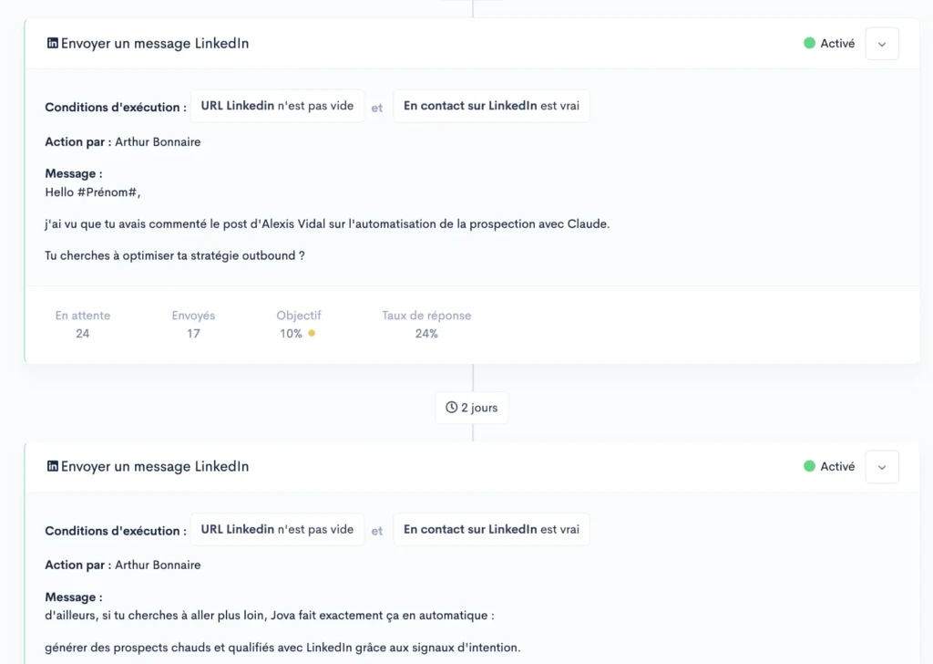The height and width of the screenshot is (664, 933).
Task: Click the 'Hello #Prénom#,' message line
Action: point(93,192)
